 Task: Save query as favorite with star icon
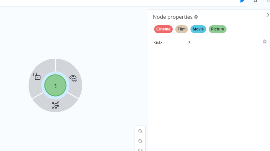tap(256, 1)
